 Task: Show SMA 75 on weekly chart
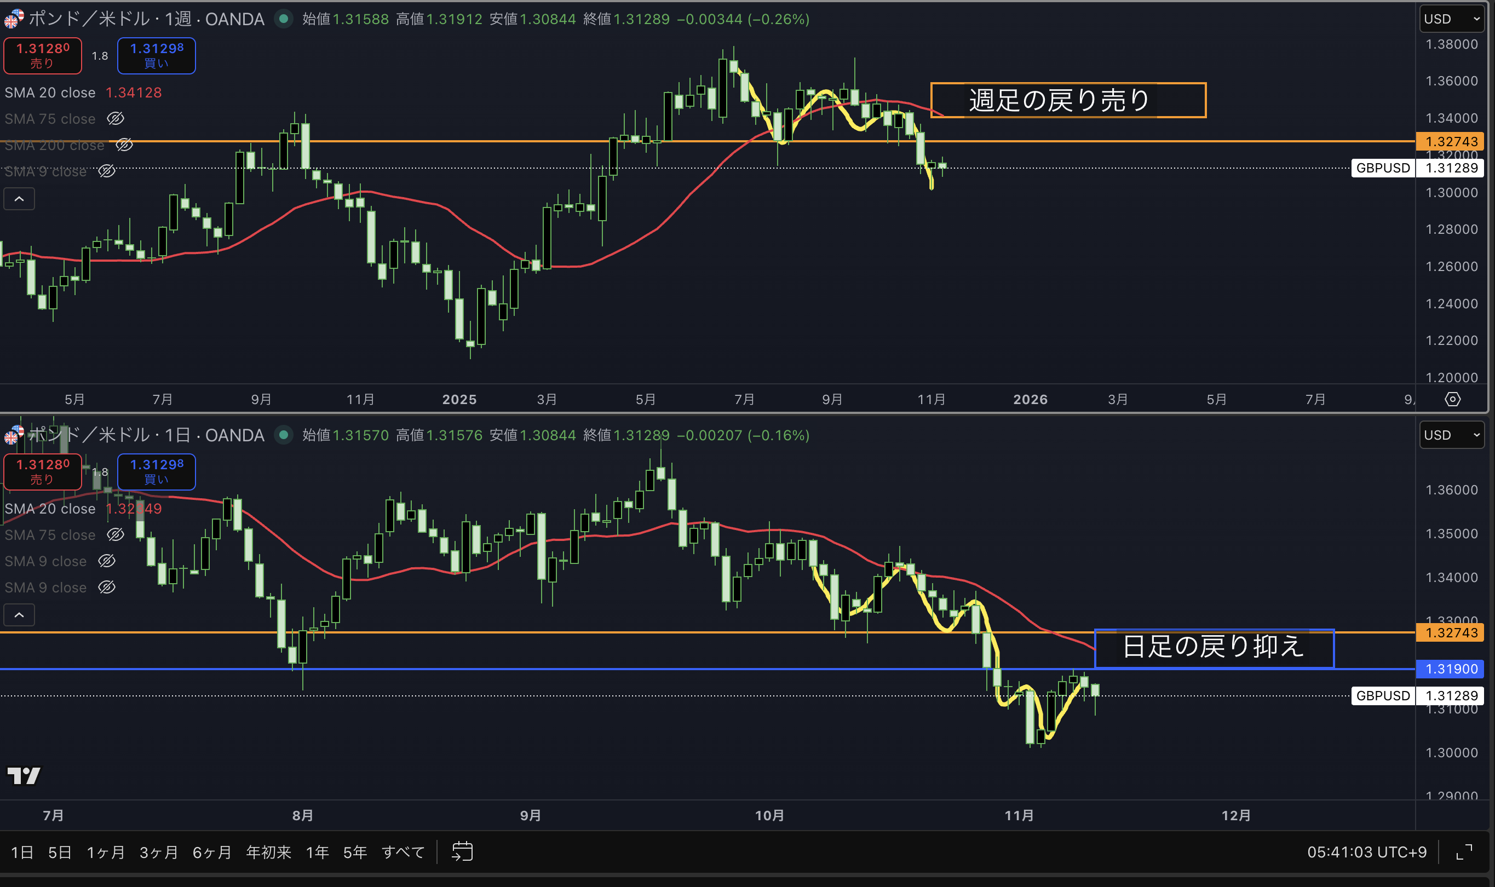click(x=116, y=118)
